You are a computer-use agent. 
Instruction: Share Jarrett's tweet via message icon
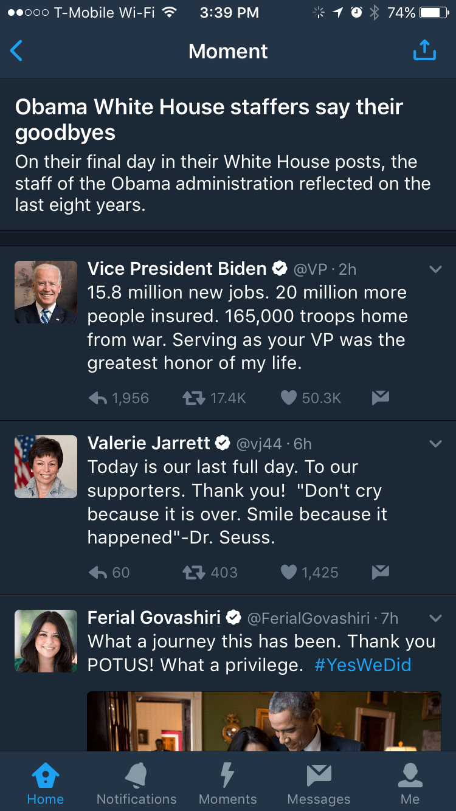point(381,572)
